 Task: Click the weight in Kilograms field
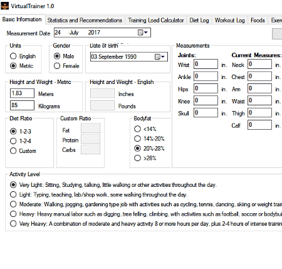pos(22,105)
